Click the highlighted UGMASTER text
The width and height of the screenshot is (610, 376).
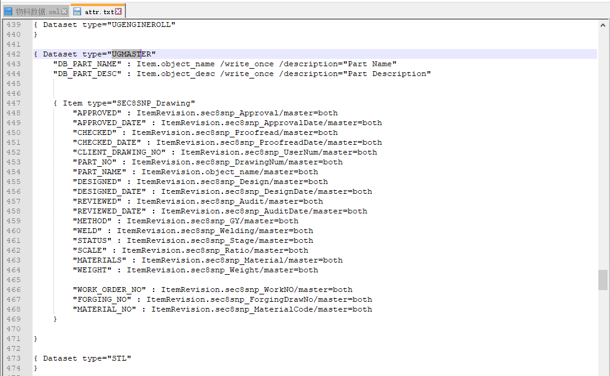(x=131, y=54)
